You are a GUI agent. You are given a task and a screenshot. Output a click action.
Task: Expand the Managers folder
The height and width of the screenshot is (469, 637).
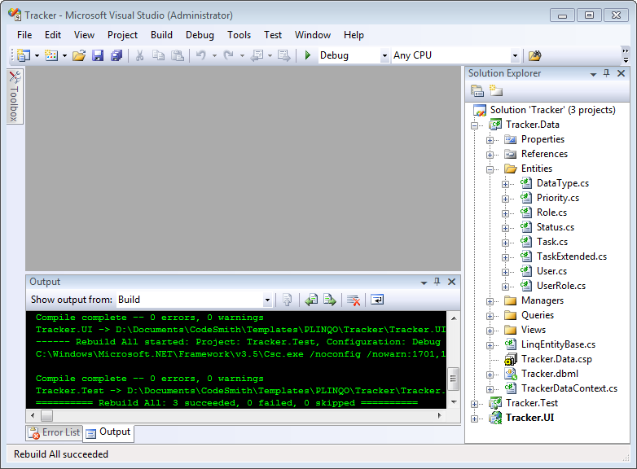point(490,301)
